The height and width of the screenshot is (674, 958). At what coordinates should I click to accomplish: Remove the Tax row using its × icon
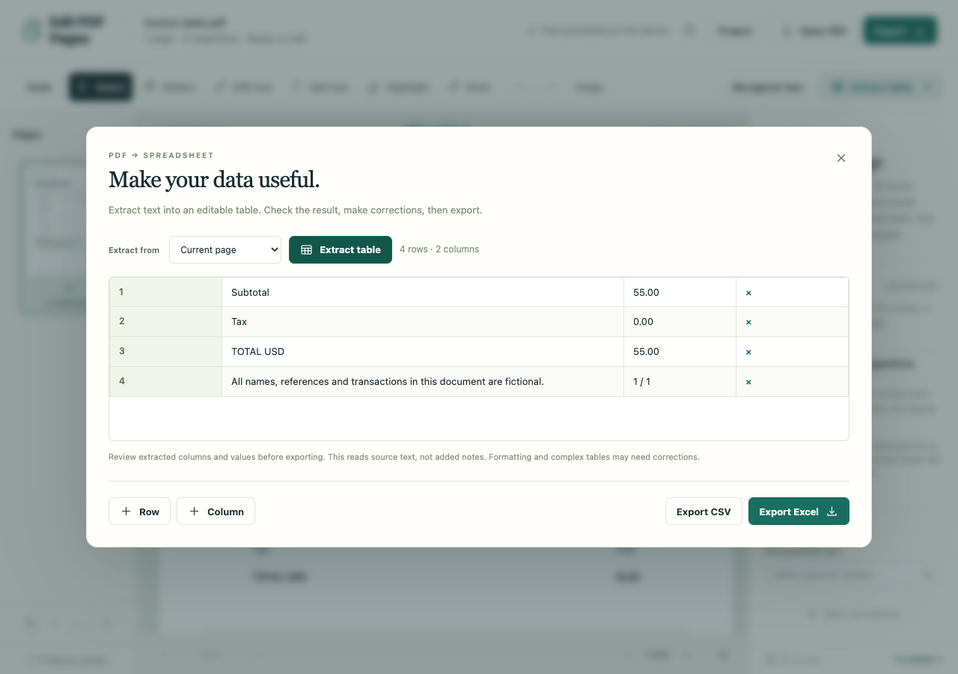click(748, 322)
